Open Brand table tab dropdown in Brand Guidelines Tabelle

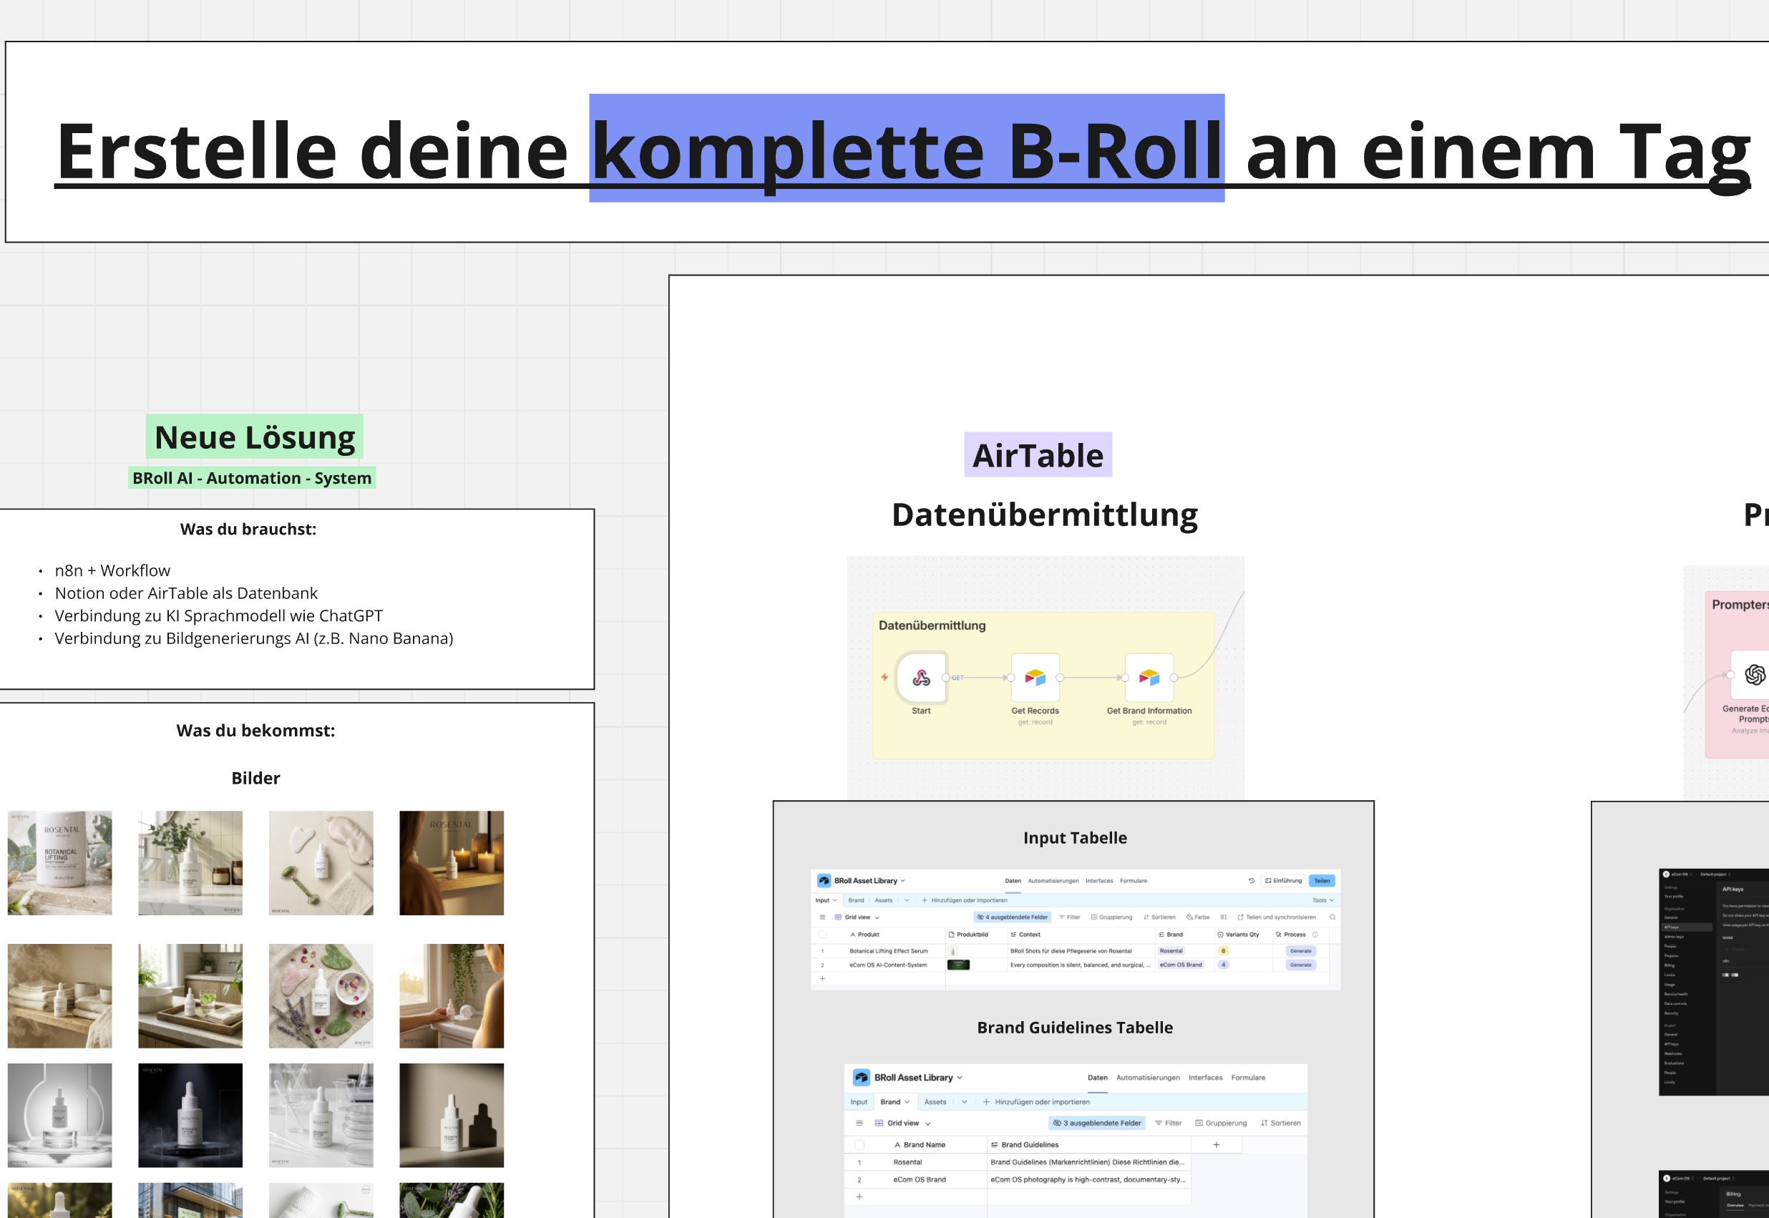click(907, 1102)
